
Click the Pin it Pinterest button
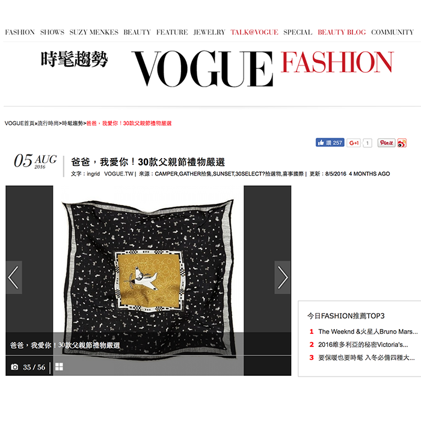point(386,143)
